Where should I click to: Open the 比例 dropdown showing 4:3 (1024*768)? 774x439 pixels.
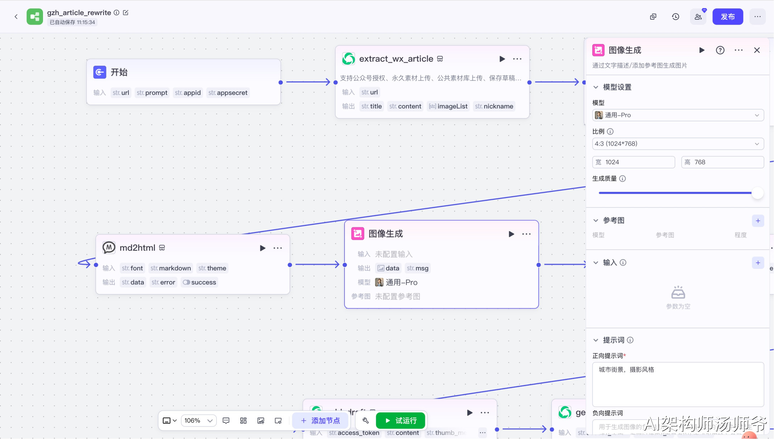click(678, 144)
